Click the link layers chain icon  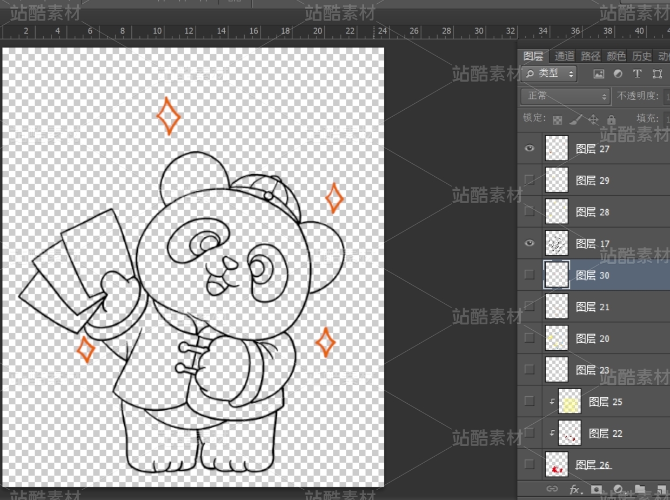(x=552, y=489)
